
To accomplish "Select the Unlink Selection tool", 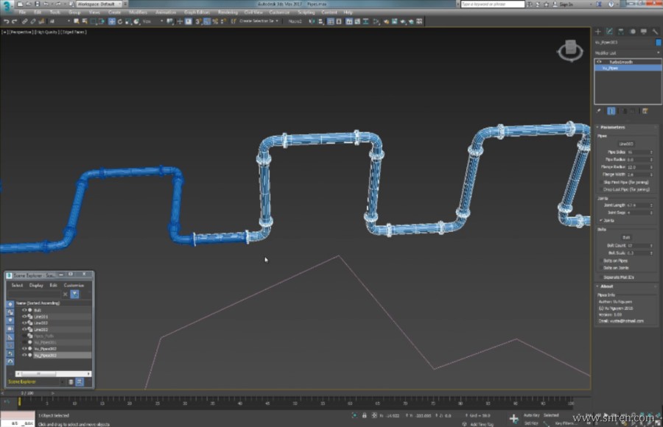I will [x=33, y=21].
